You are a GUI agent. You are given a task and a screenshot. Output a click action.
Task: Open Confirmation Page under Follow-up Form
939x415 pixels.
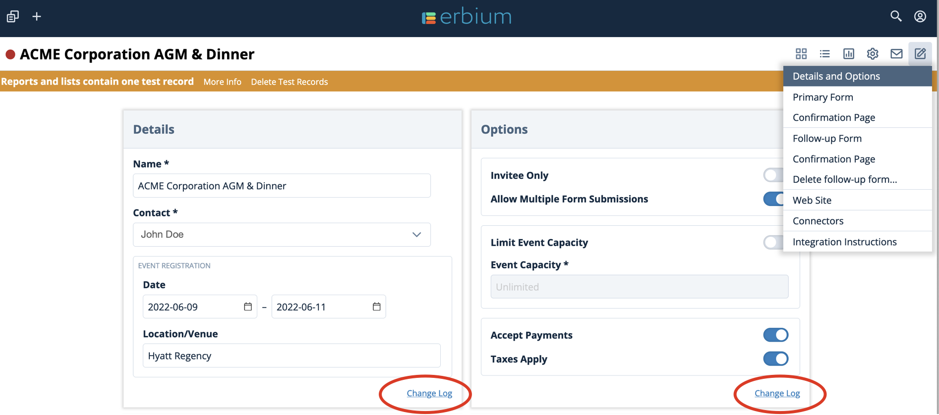[858, 159]
